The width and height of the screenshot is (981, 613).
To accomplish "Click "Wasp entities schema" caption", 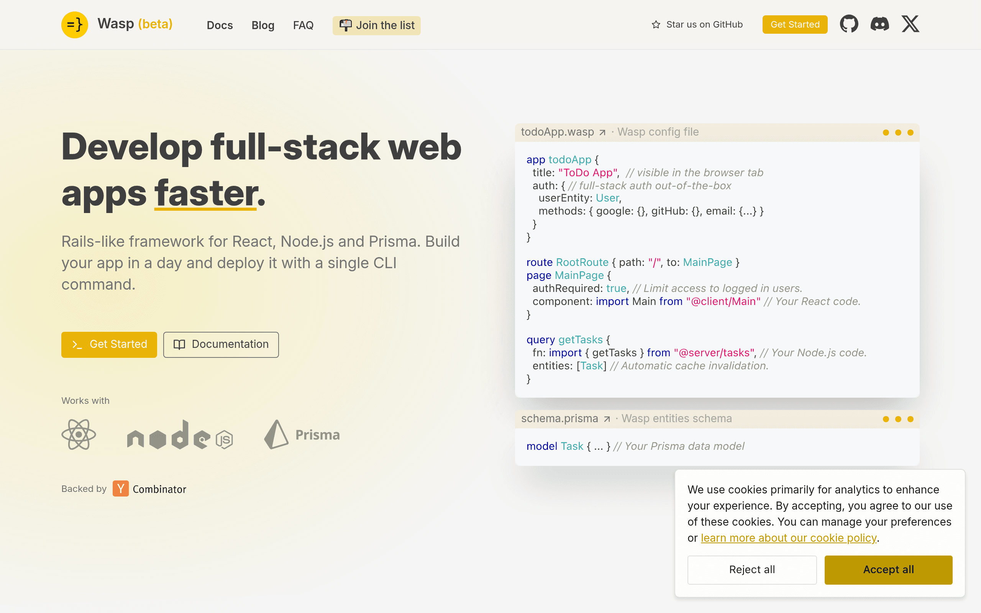I will pos(677,418).
